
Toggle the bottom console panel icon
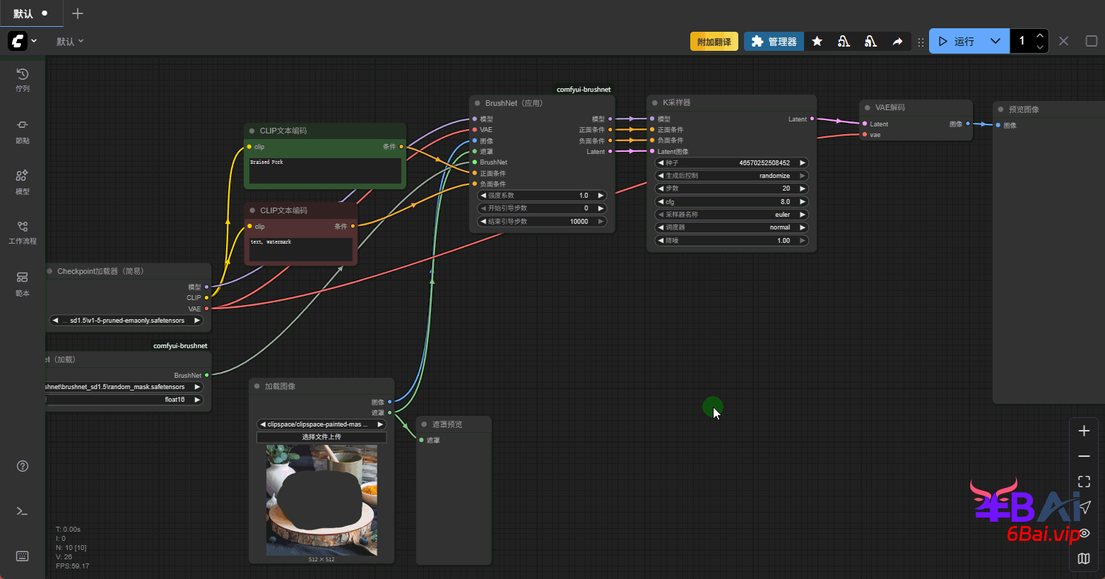tap(23, 511)
